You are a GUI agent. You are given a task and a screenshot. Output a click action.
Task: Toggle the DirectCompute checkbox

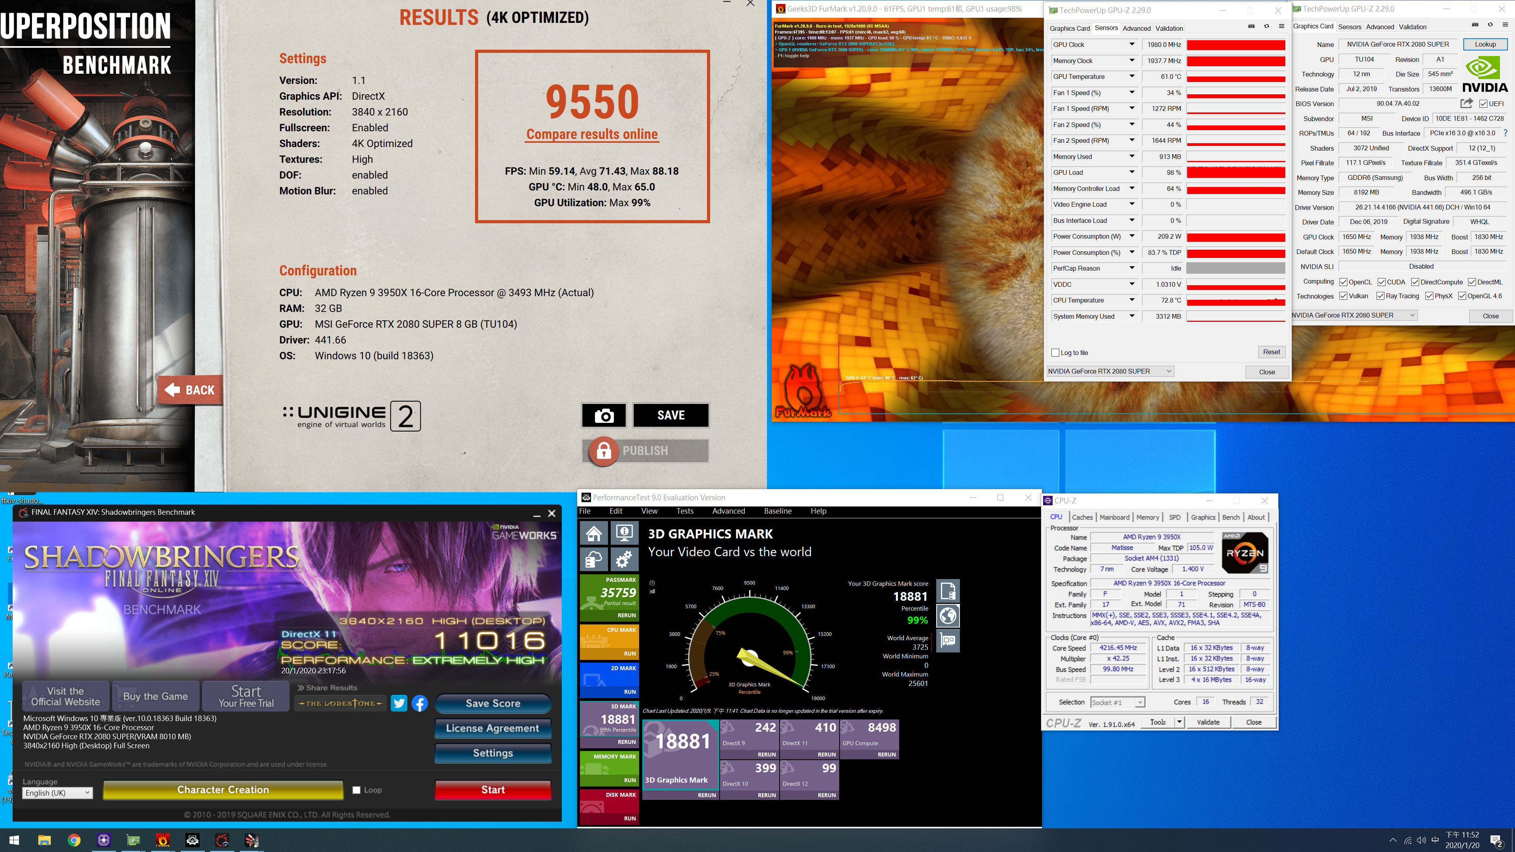tap(1415, 282)
